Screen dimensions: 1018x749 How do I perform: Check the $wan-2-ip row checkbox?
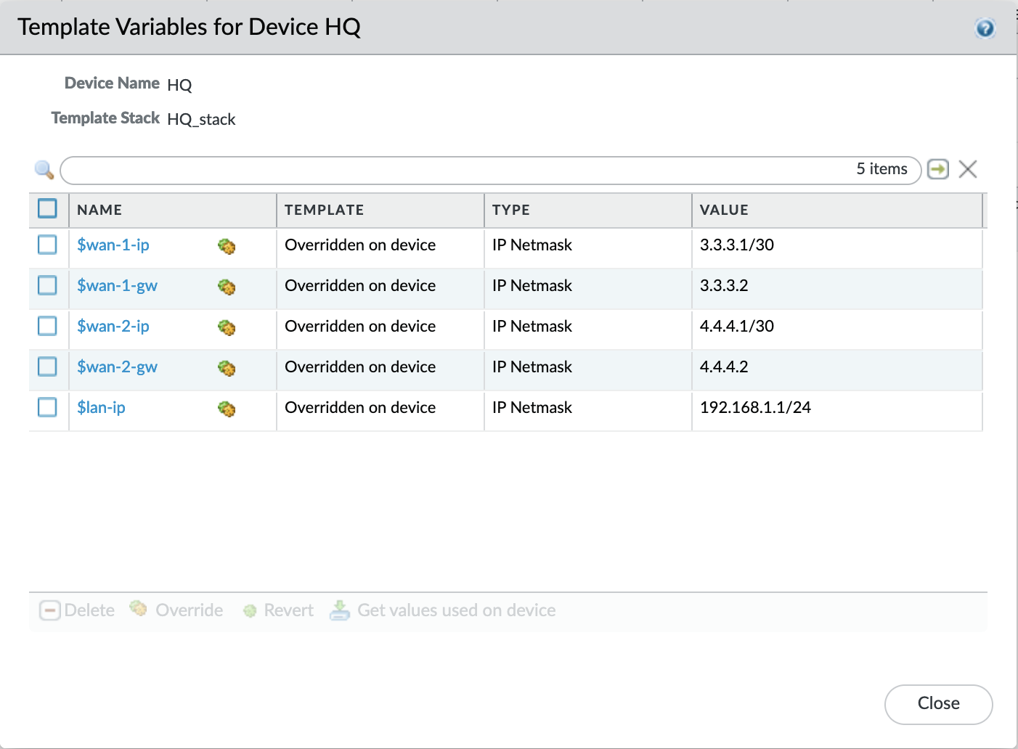tap(48, 326)
